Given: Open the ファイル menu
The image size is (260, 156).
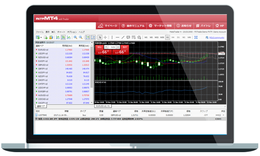Looking at the screenshot, I should (x=39, y=32).
